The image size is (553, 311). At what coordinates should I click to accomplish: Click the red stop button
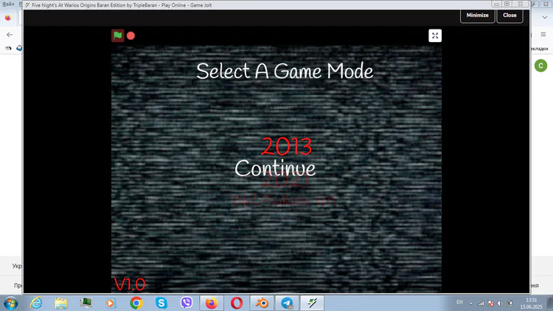click(131, 35)
